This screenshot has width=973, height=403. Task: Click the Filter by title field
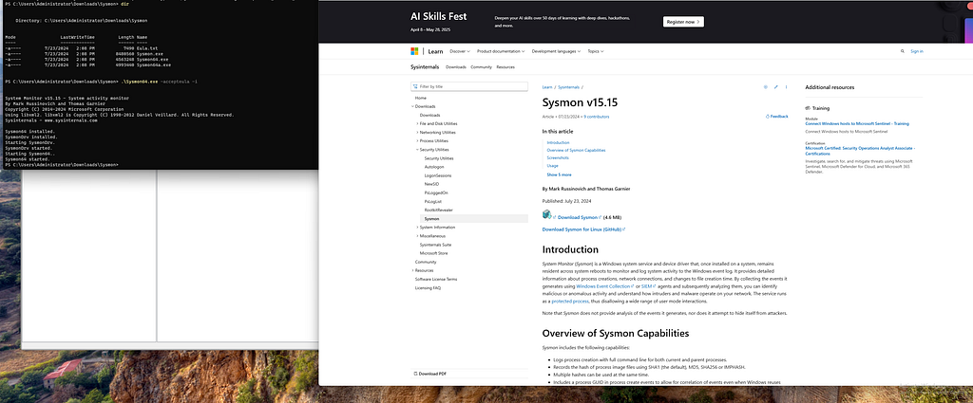pyautogui.click(x=469, y=86)
